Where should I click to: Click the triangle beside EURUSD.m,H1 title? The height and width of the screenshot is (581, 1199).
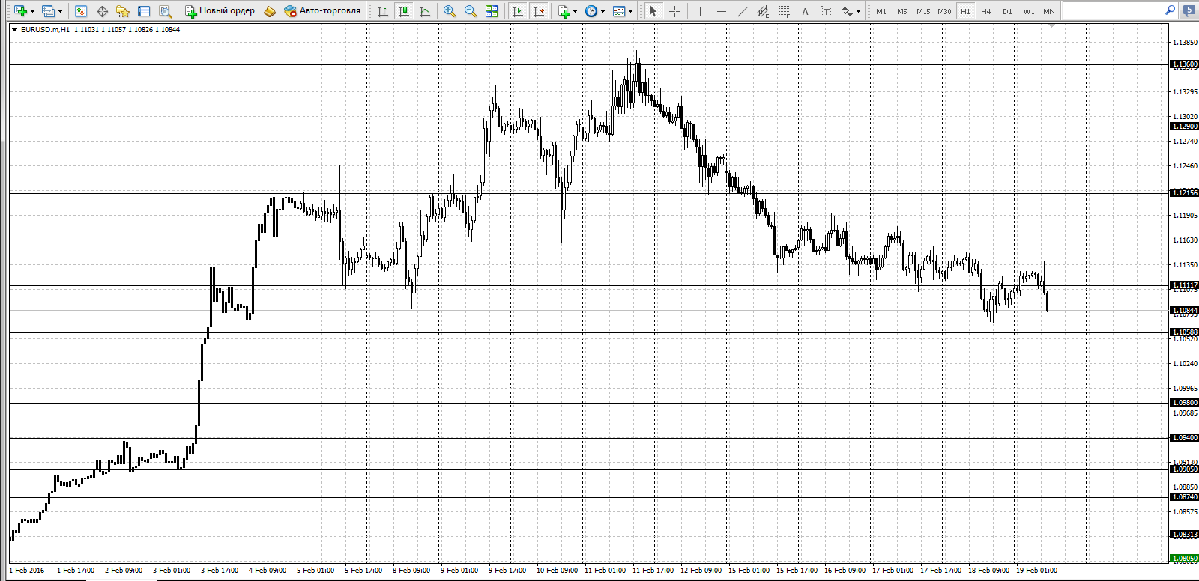(14, 30)
